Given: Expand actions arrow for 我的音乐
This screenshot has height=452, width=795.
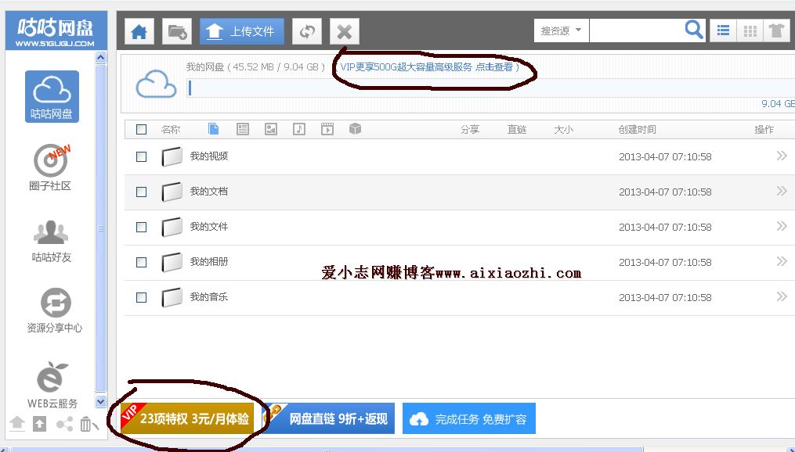Looking at the screenshot, I should 782,296.
